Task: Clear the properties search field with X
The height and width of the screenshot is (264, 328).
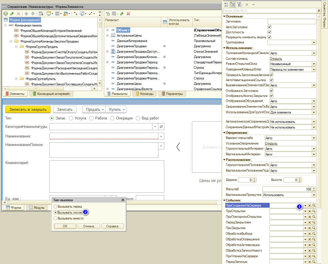Action: (319, 11)
